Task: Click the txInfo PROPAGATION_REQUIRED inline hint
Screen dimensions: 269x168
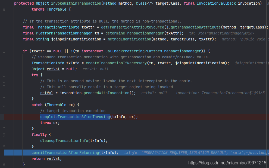Action: click(196, 153)
